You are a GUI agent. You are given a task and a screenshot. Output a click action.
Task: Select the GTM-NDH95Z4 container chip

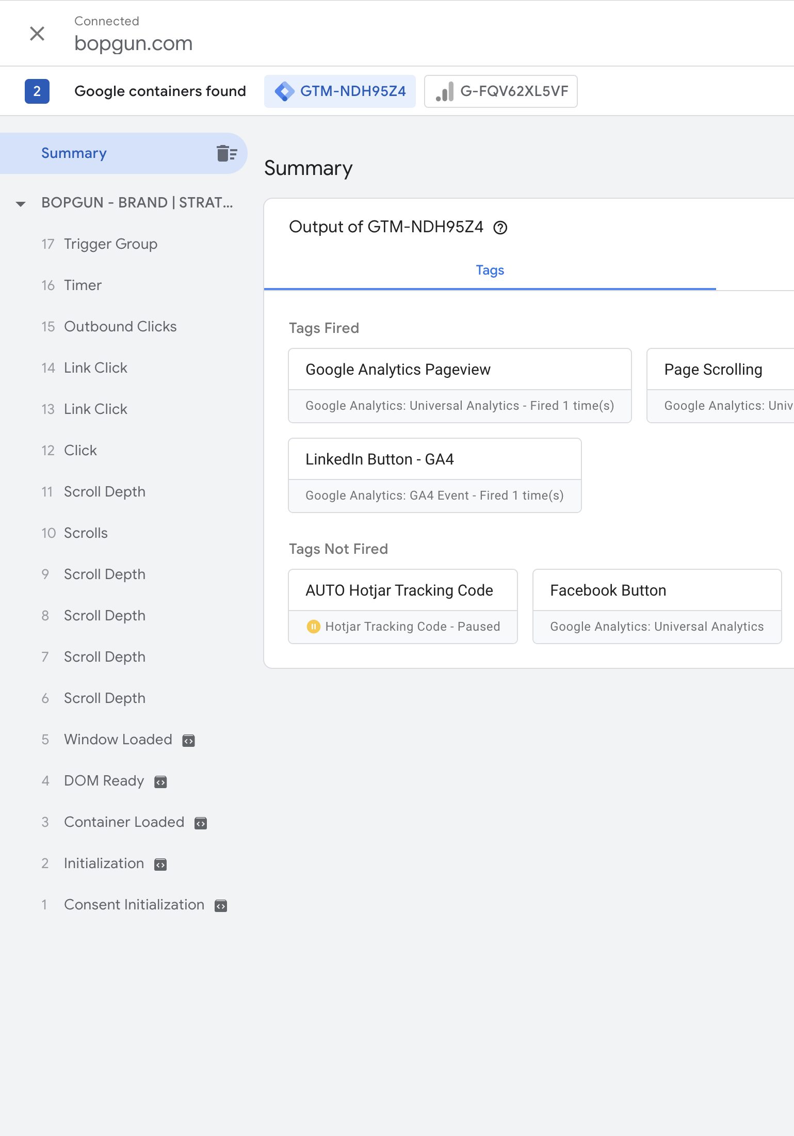click(x=340, y=91)
